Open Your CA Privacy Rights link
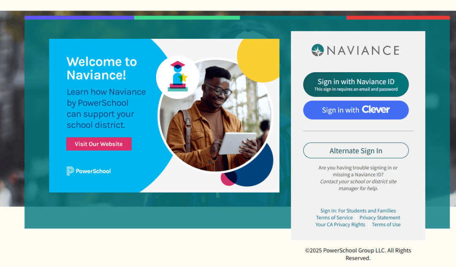 pyautogui.click(x=340, y=224)
